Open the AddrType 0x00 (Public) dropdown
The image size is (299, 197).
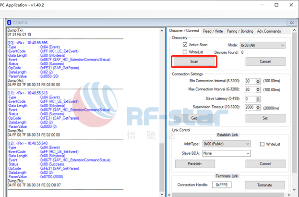[x=227, y=144]
